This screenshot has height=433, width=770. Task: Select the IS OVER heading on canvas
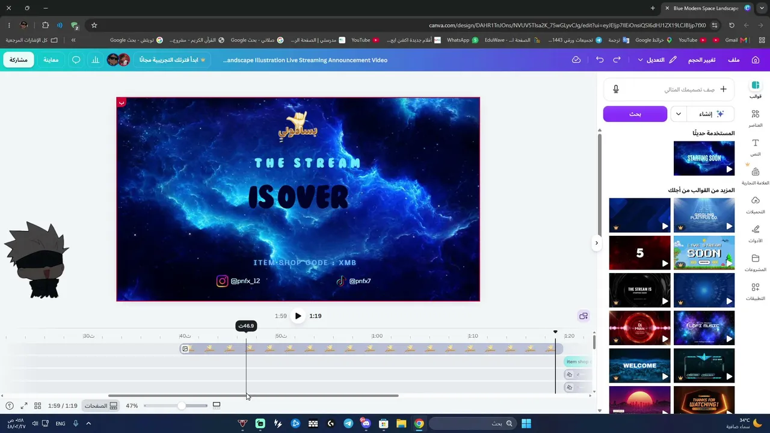[298, 197]
